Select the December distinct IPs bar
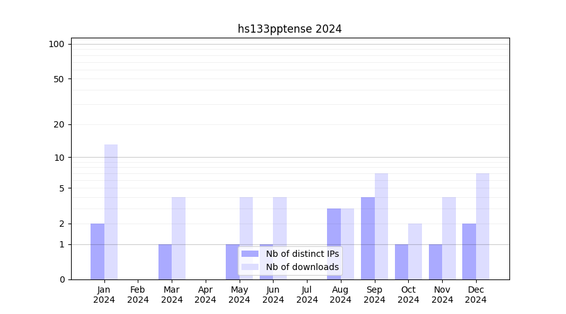566x314 pixels. click(469, 251)
